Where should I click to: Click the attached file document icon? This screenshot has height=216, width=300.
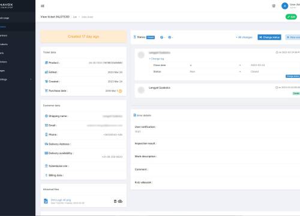pos(46,201)
